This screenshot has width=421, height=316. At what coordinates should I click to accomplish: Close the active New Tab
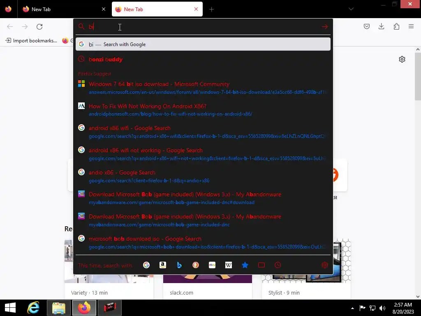(196, 9)
